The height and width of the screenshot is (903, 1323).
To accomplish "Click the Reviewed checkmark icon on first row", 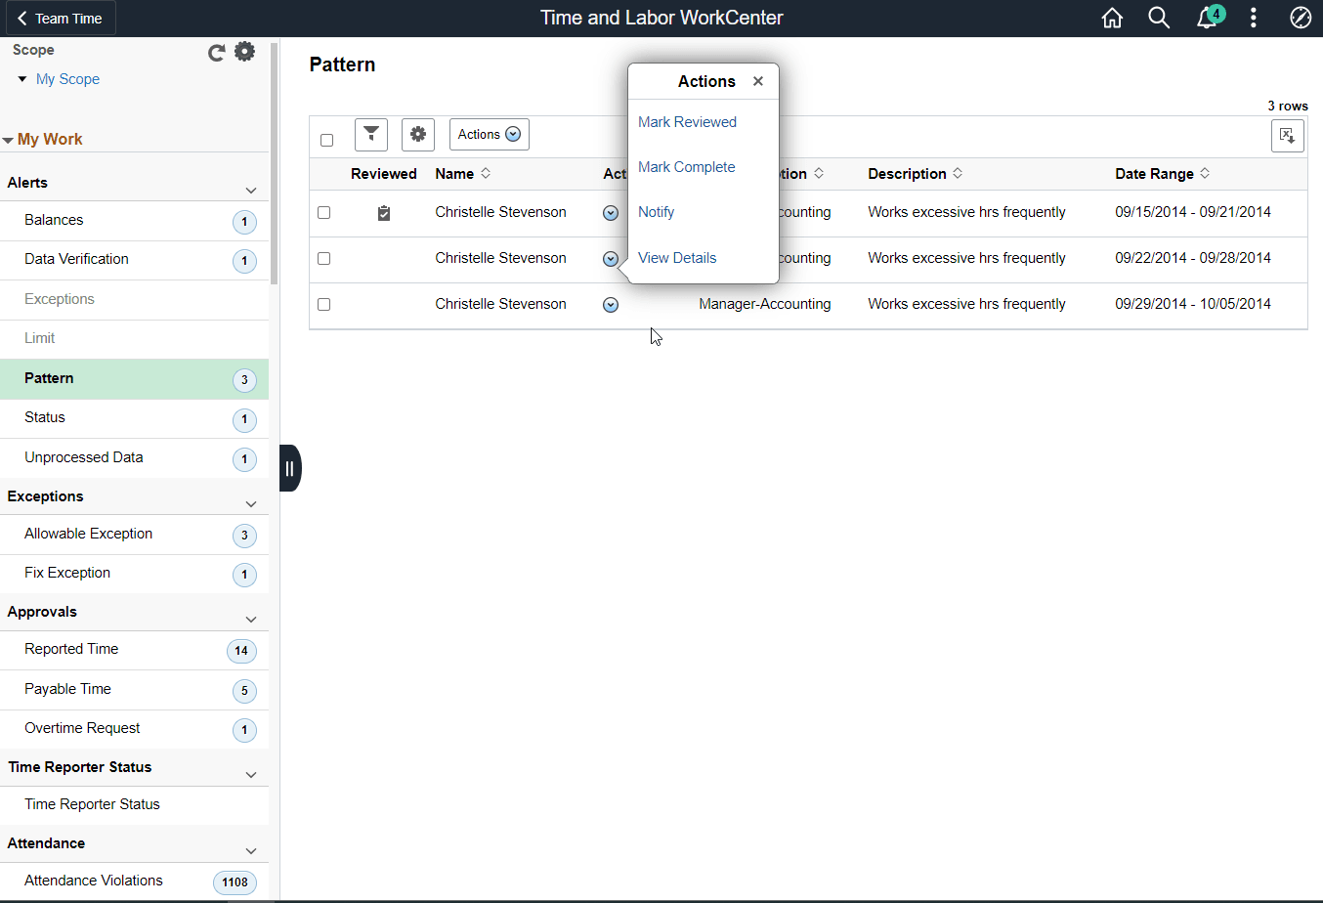I will click(383, 211).
